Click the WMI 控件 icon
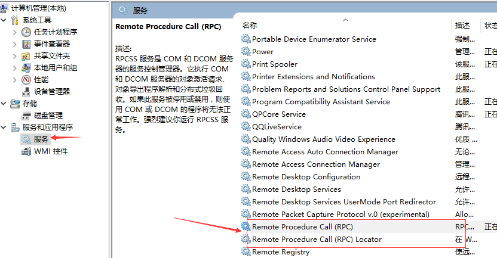The height and width of the screenshot is (258, 497). click(x=26, y=151)
